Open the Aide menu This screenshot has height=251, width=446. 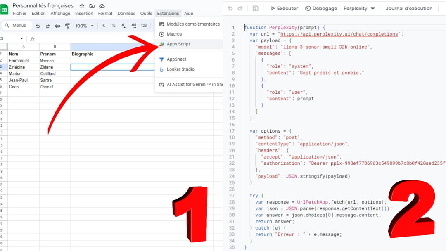click(189, 13)
